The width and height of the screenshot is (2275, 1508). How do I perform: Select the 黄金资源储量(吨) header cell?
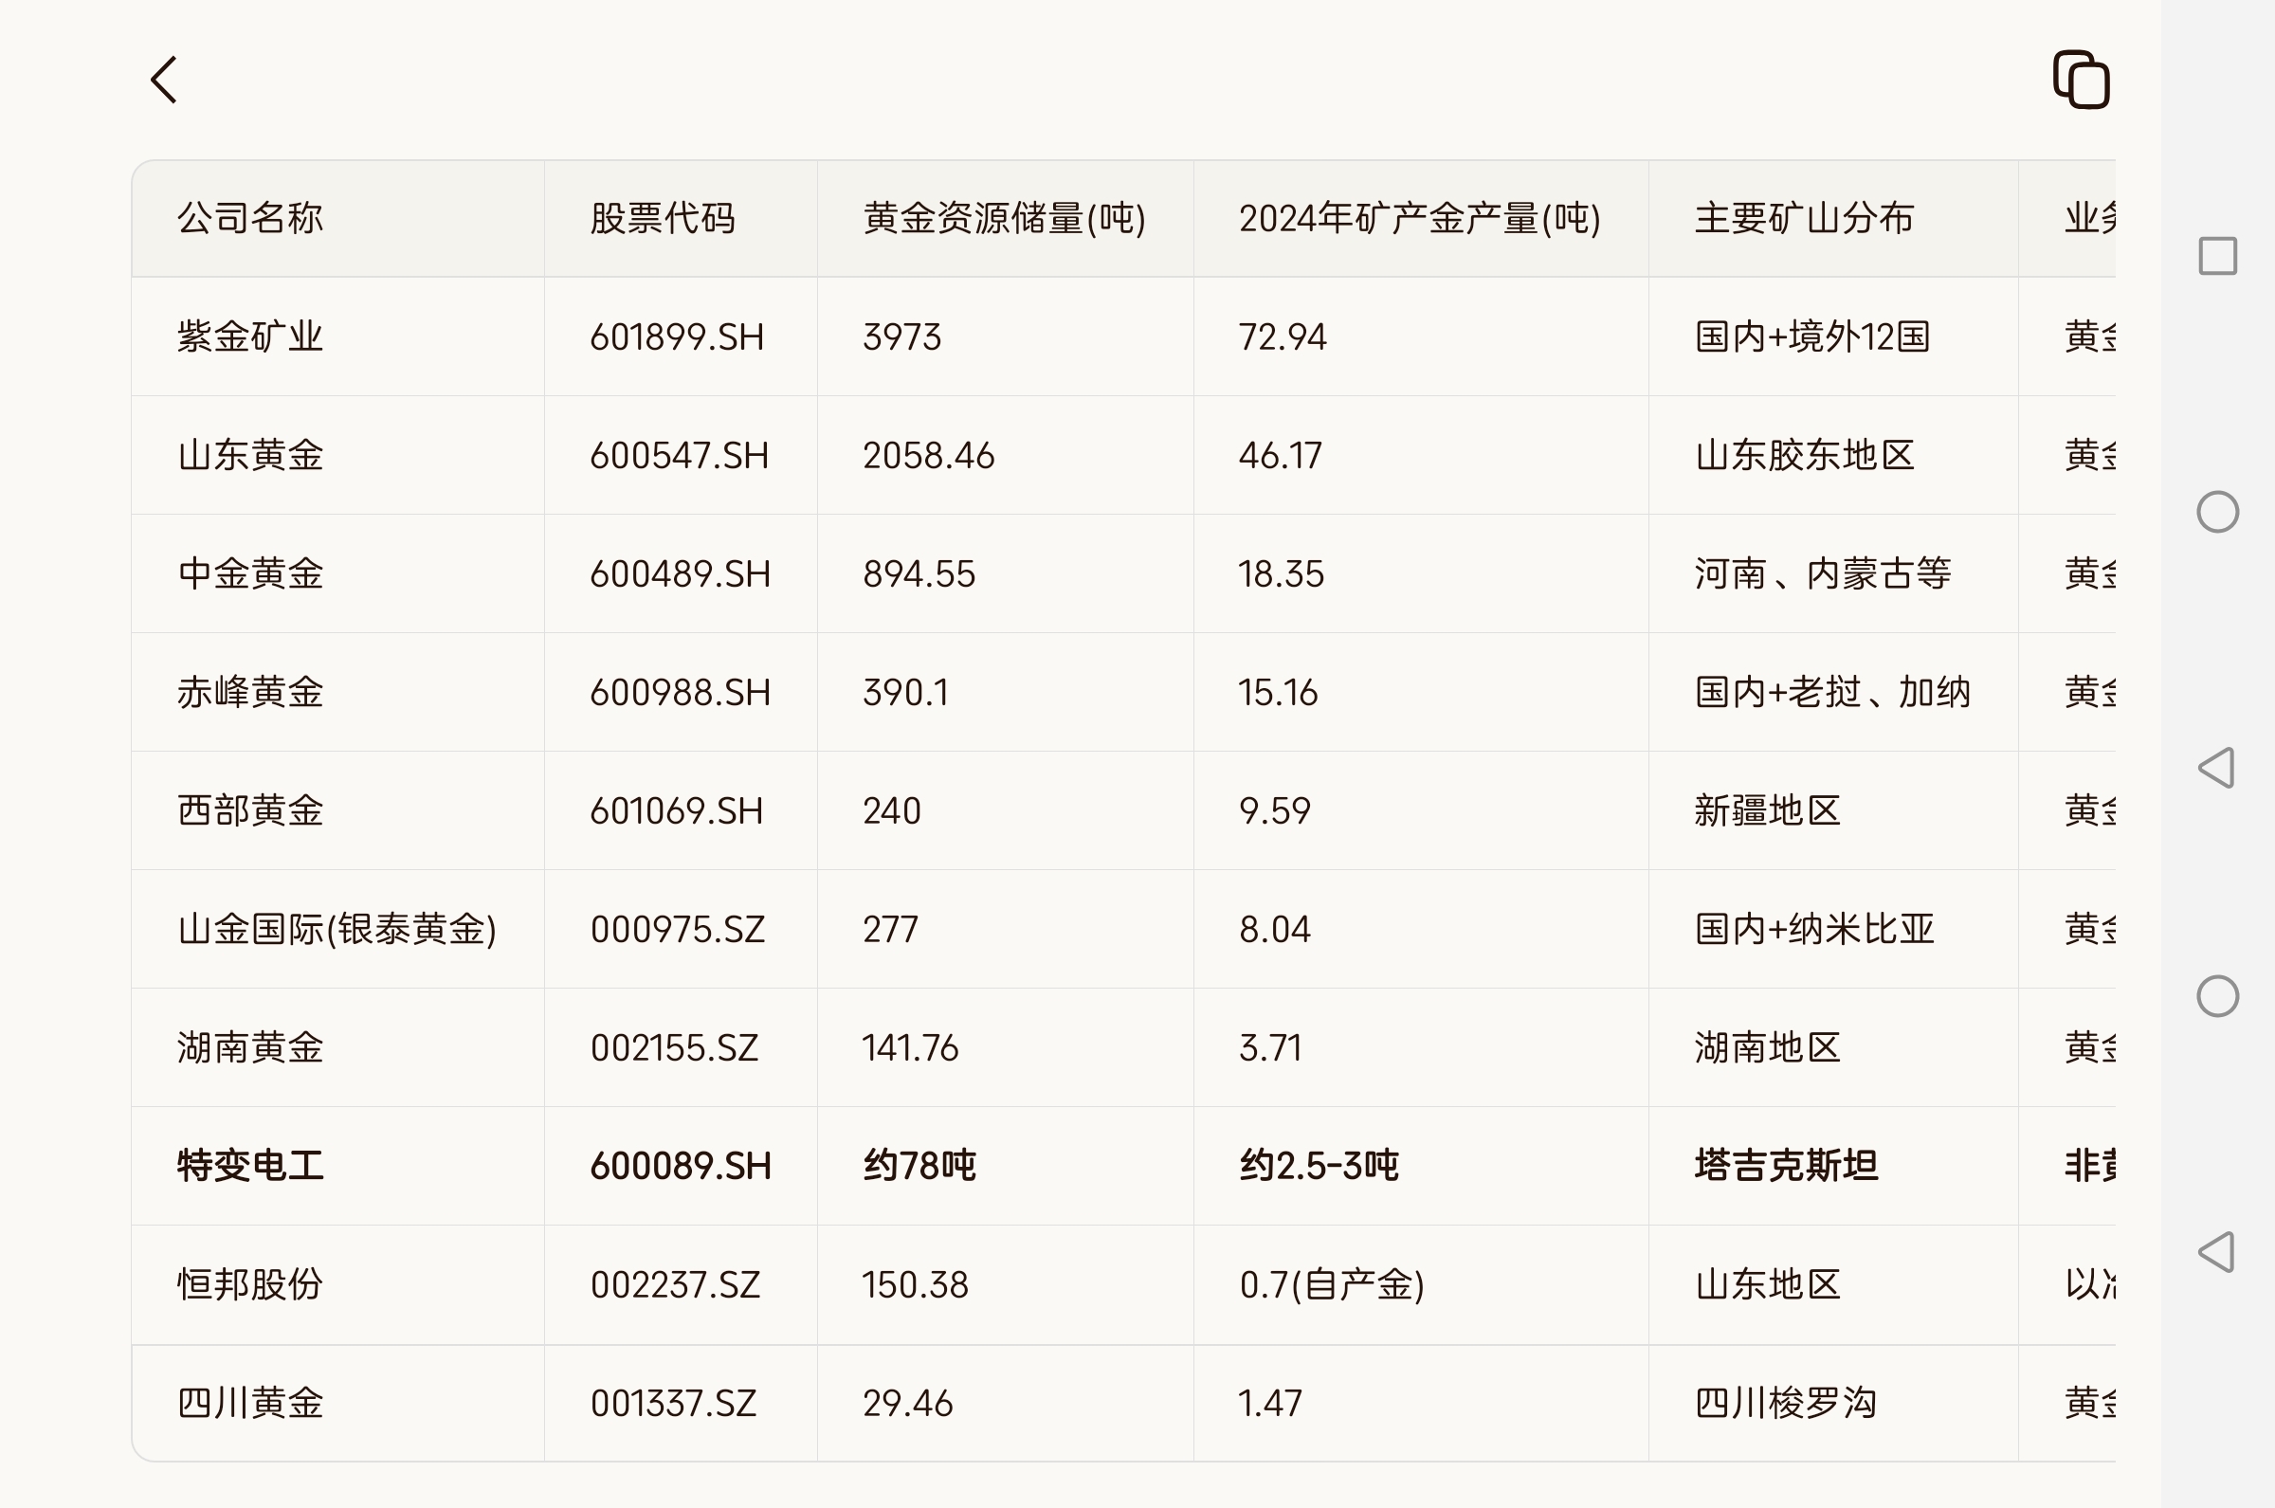1004,218
